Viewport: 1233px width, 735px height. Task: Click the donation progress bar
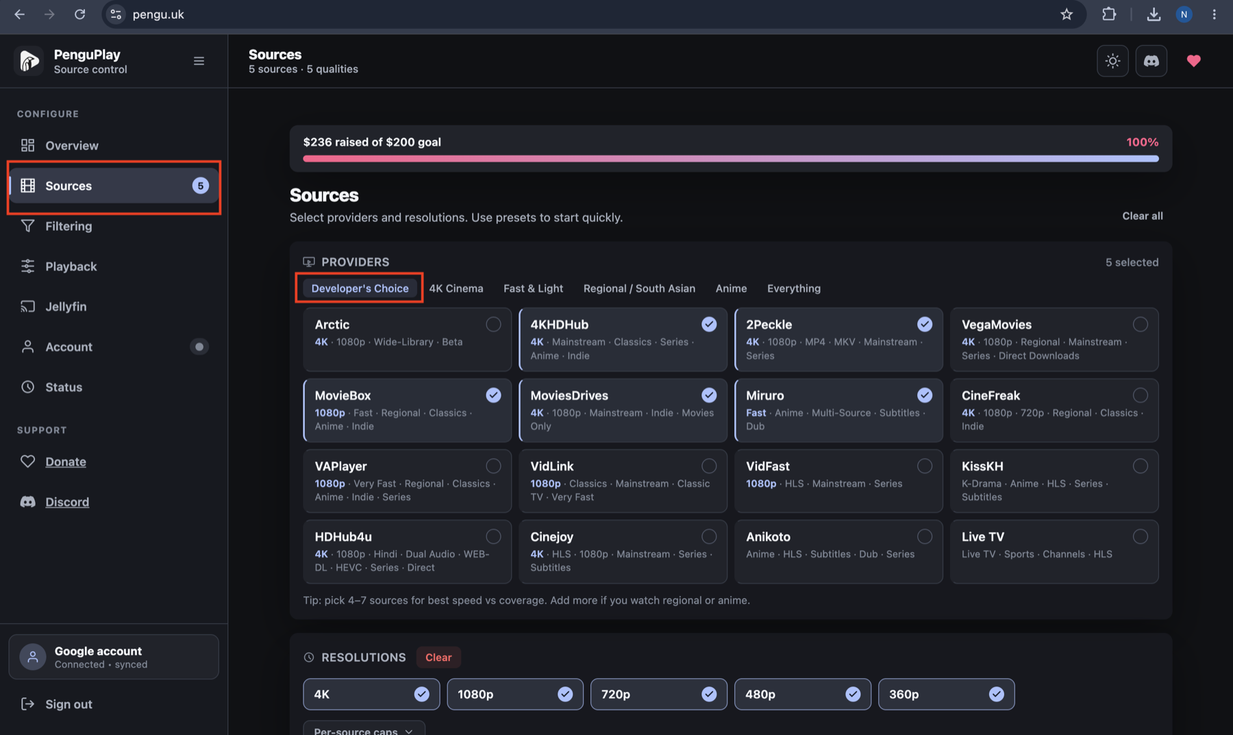[730, 159]
